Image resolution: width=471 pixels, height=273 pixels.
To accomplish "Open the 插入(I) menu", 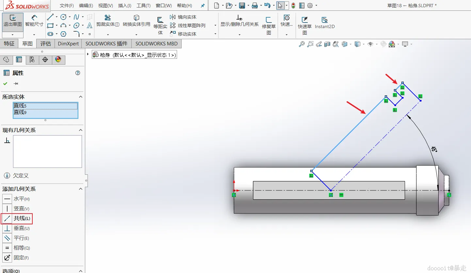I will click(125, 6).
